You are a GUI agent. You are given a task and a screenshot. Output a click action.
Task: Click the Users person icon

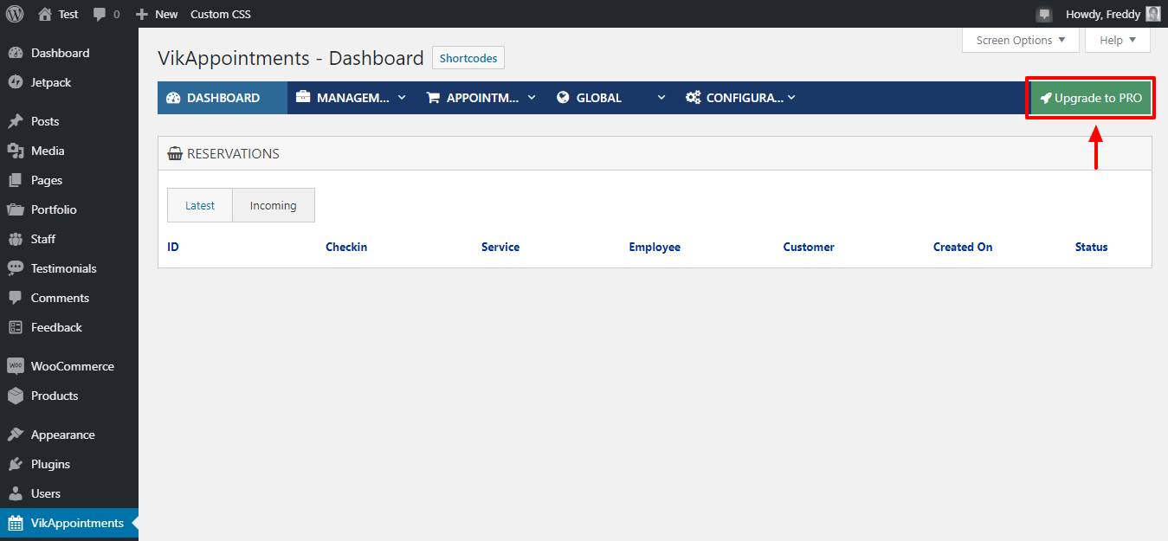(x=16, y=493)
